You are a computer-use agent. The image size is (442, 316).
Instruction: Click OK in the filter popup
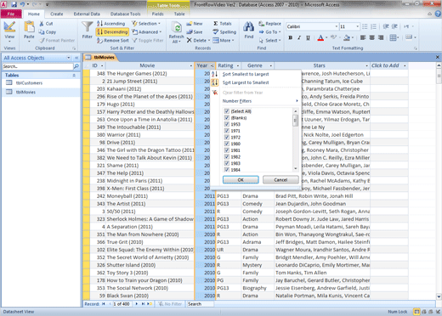coord(241,180)
